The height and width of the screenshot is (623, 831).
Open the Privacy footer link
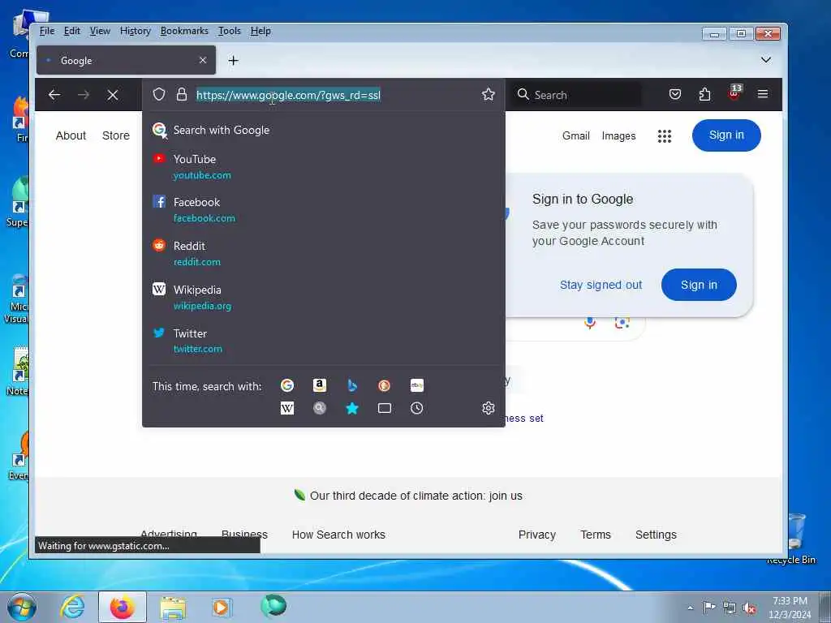click(x=537, y=535)
